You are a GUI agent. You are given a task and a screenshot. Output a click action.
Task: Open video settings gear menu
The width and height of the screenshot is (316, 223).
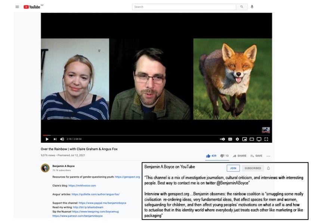[x=237, y=139]
